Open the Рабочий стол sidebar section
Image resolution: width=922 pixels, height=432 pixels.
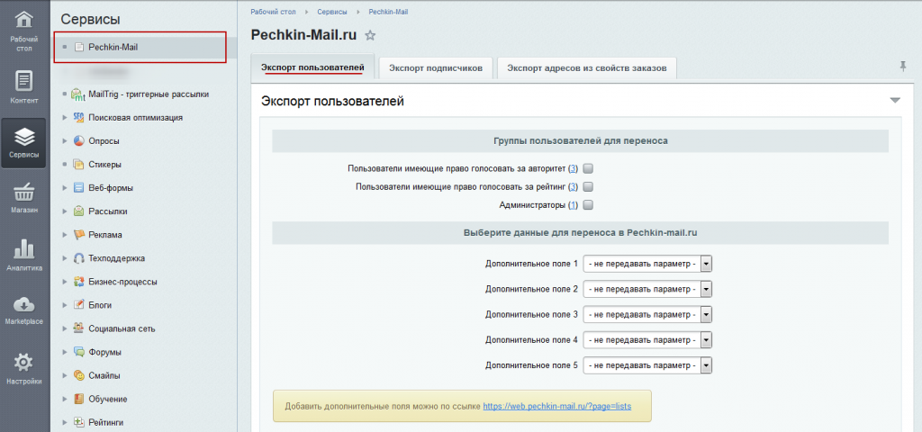pyautogui.click(x=24, y=30)
